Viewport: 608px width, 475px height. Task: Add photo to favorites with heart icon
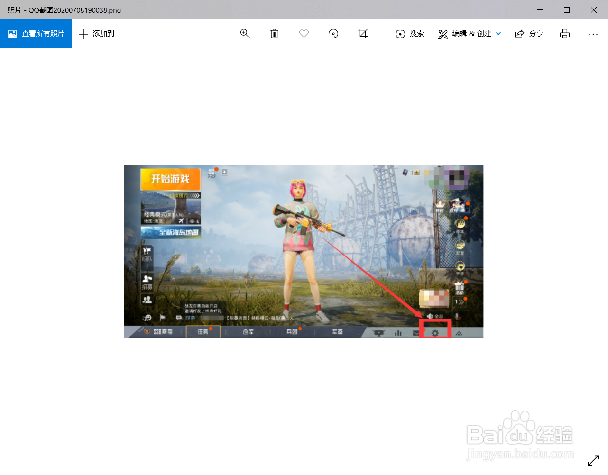click(x=304, y=34)
